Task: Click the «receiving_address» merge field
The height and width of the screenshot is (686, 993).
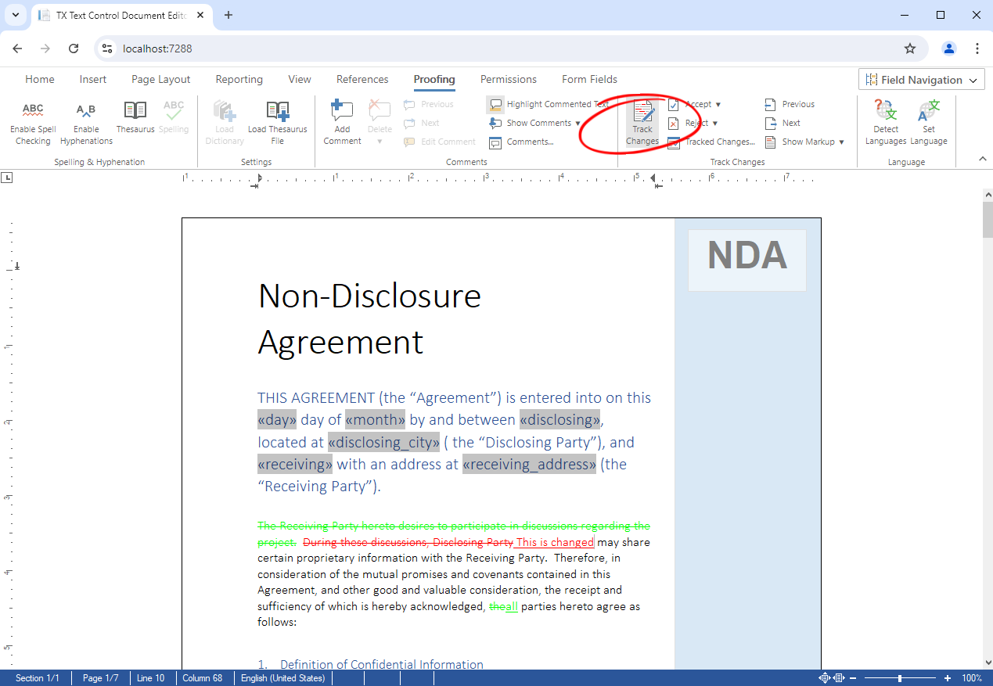Action: [529, 465]
